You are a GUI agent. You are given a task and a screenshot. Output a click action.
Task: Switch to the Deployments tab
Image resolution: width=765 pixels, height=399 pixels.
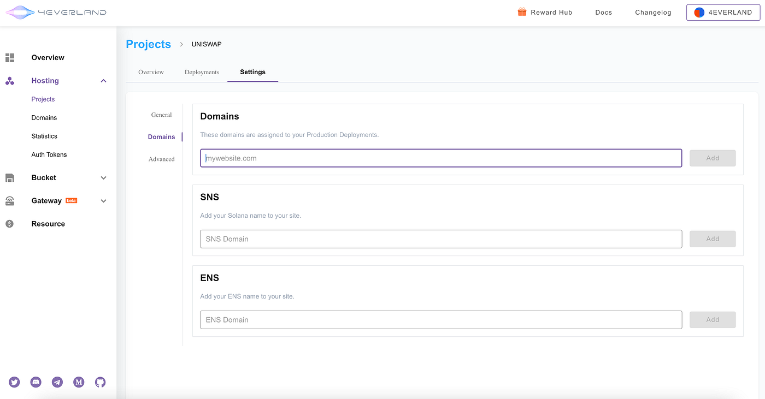202,72
